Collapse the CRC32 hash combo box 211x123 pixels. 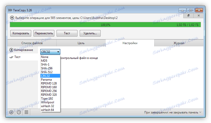coord(50,52)
